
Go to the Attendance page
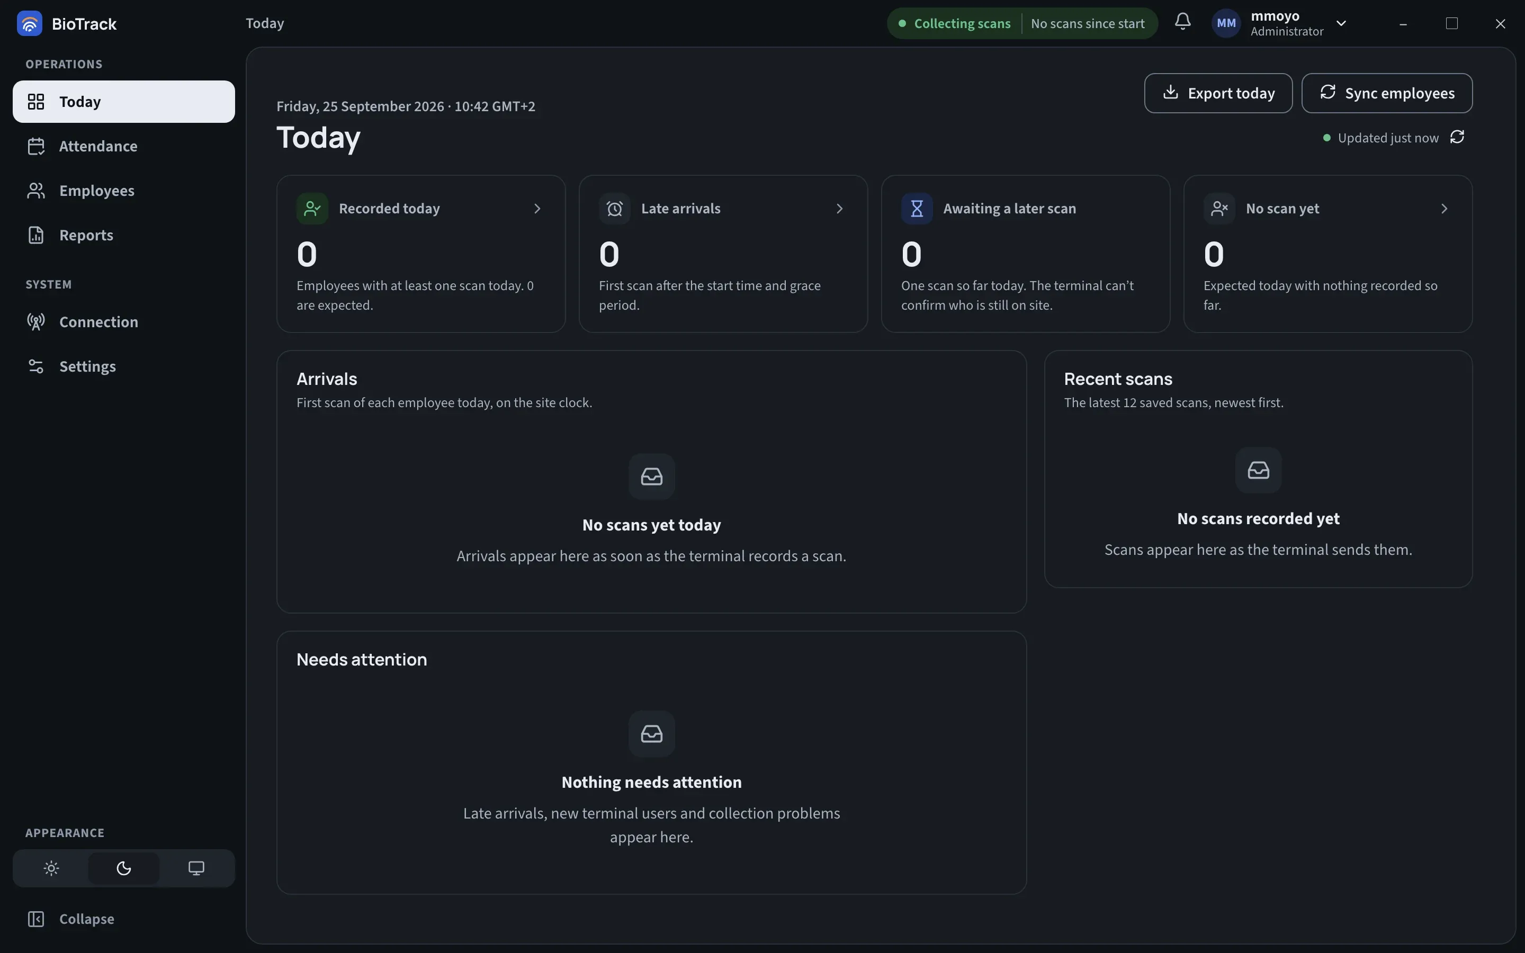click(123, 146)
